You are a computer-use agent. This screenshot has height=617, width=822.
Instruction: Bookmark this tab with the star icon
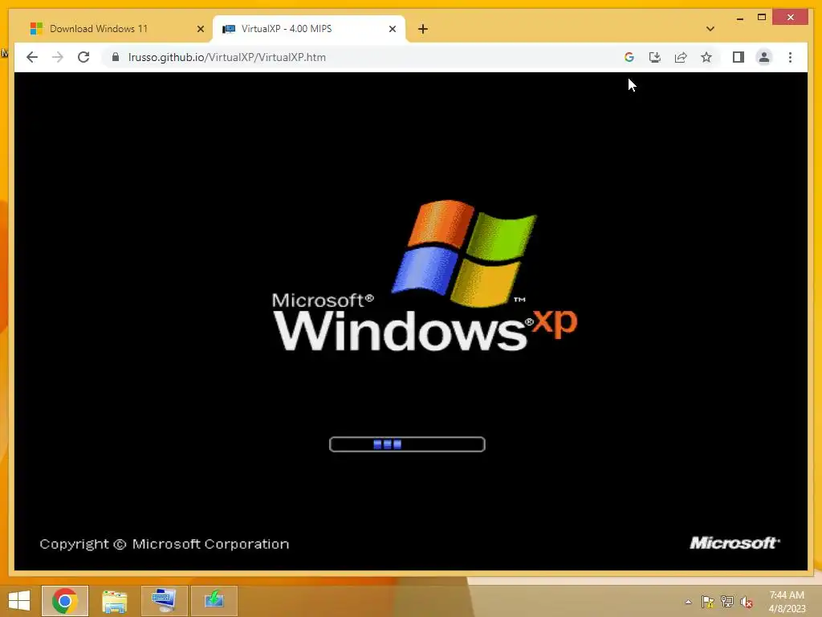pyautogui.click(x=706, y=57)
